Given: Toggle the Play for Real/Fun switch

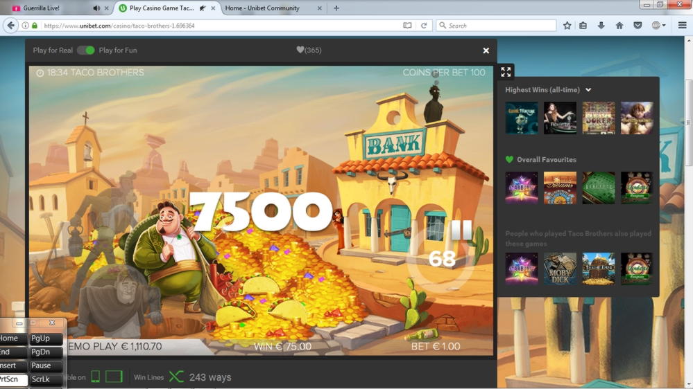Looking at the screenshot, I should (86, 51).
